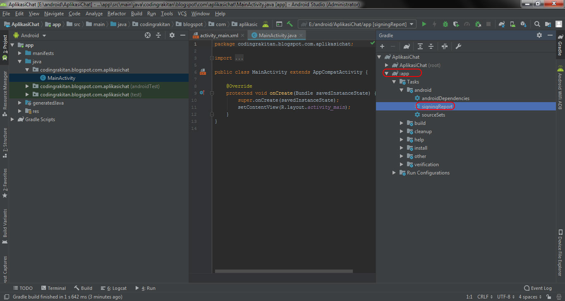The height and width of the screenshot is (301, 565).
Task: Expand all in Gradle panel
Action: [x=420, y=47]
